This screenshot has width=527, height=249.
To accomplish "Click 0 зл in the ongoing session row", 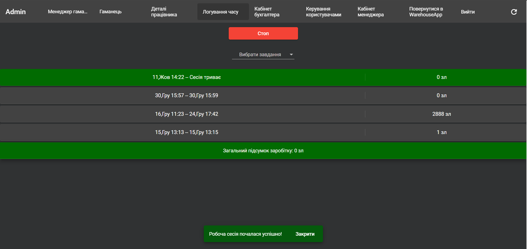I will point(442,77).
